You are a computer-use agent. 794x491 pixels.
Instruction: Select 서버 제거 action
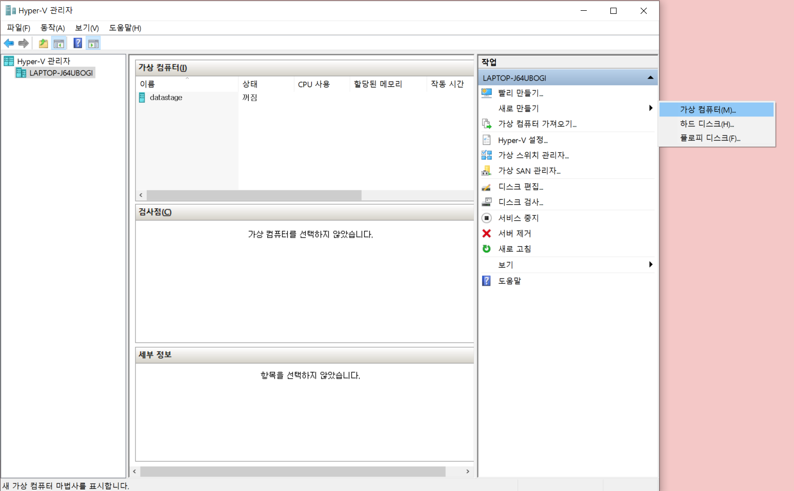[x=514, y=233]
